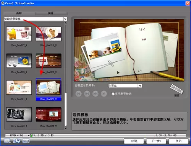
Task: Click the template list scrollbar thumb
Action: point(66,109)
